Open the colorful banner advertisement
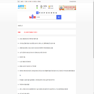94x94 pixels. click(x=67, y=8)
